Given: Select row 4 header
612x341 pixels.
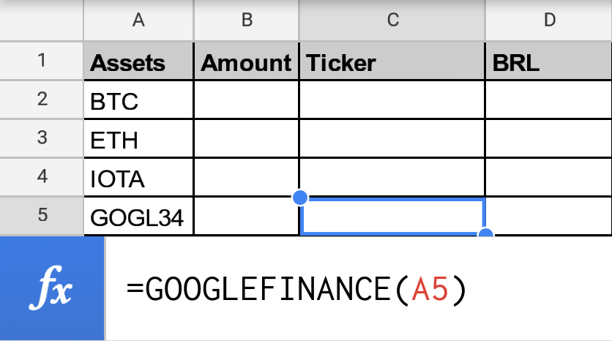Looking at the screenshot, I should 42,177.
